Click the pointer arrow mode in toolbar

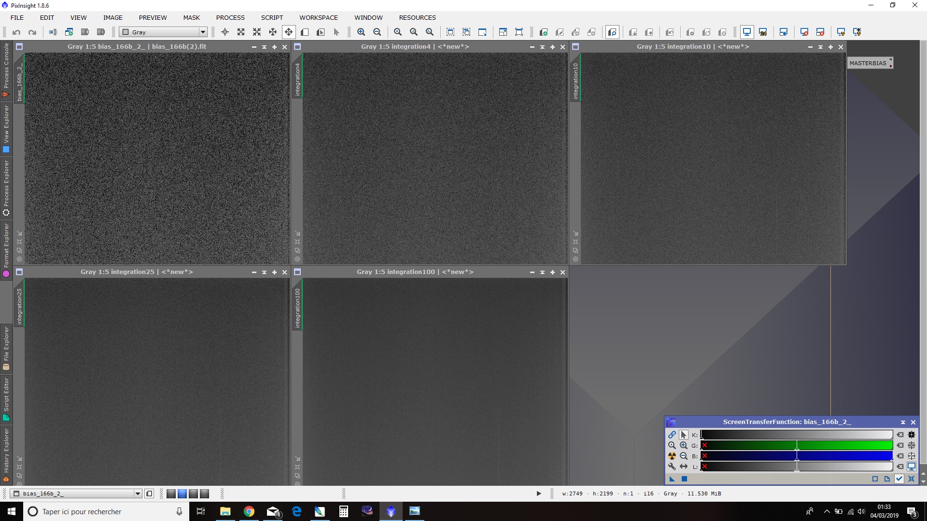(x=337, y=32)
